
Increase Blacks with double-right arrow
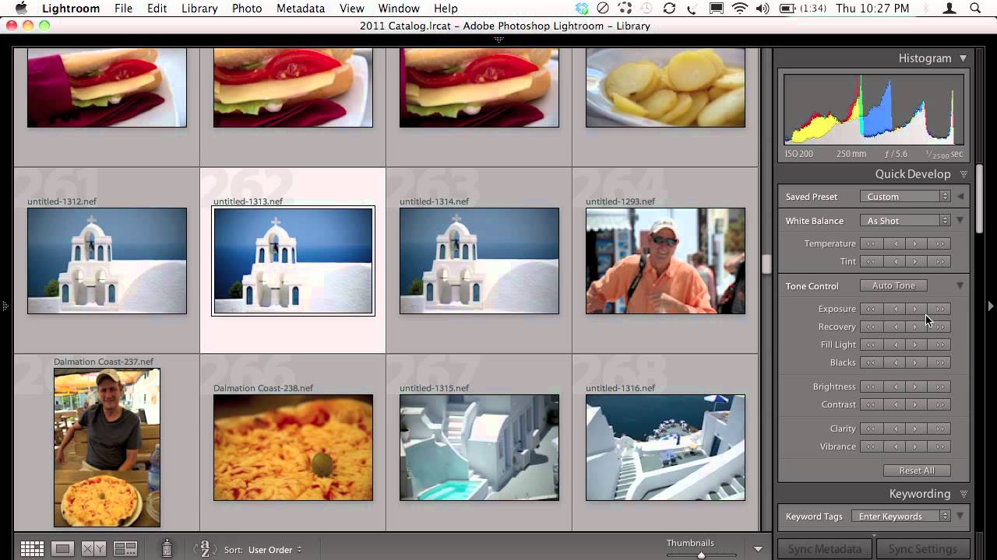[939, 362]
